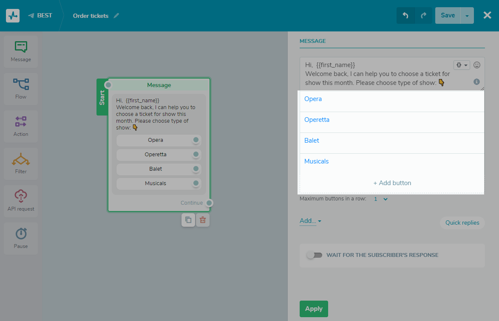Pick the Filter element icon
Image resolution: width=499 pixels, height=321 pixels.
point(21,163)
